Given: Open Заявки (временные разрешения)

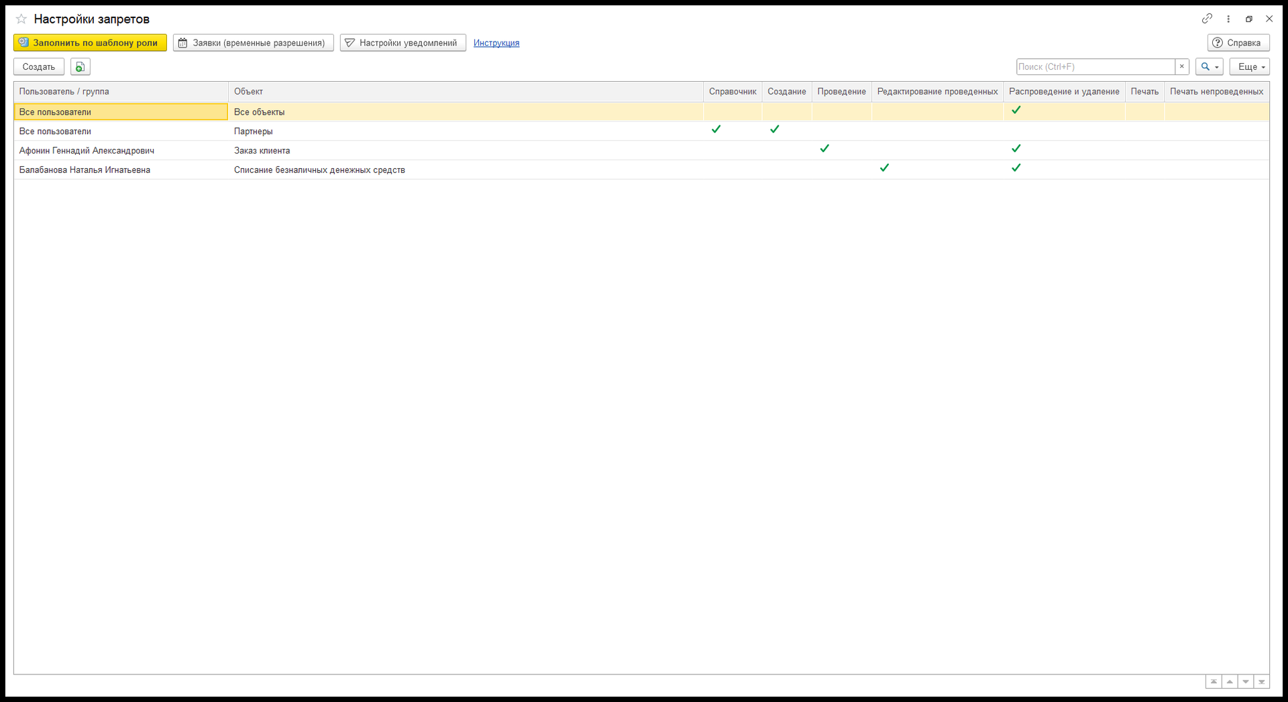Looking at the screenshot, I should click(254, 43).
